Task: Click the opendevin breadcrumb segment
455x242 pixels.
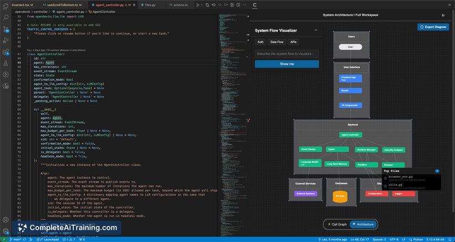Action: pyautogui.click(x=23, y=12)
